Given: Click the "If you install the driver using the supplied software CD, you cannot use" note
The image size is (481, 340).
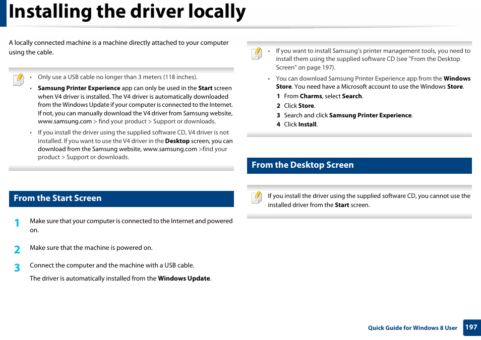Looking at the screenshot, I should coord(369,200).
